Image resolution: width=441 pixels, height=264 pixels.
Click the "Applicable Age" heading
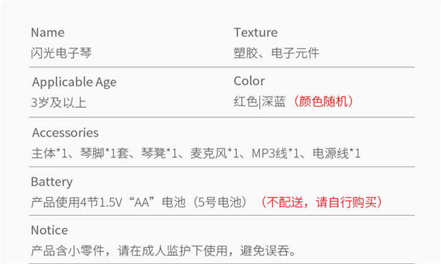pyautogui.click(x=74, y=82)
